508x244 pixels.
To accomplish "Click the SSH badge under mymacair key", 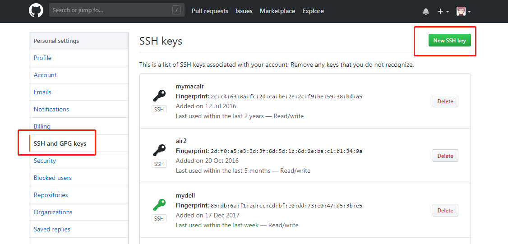I will pos(159,110).
